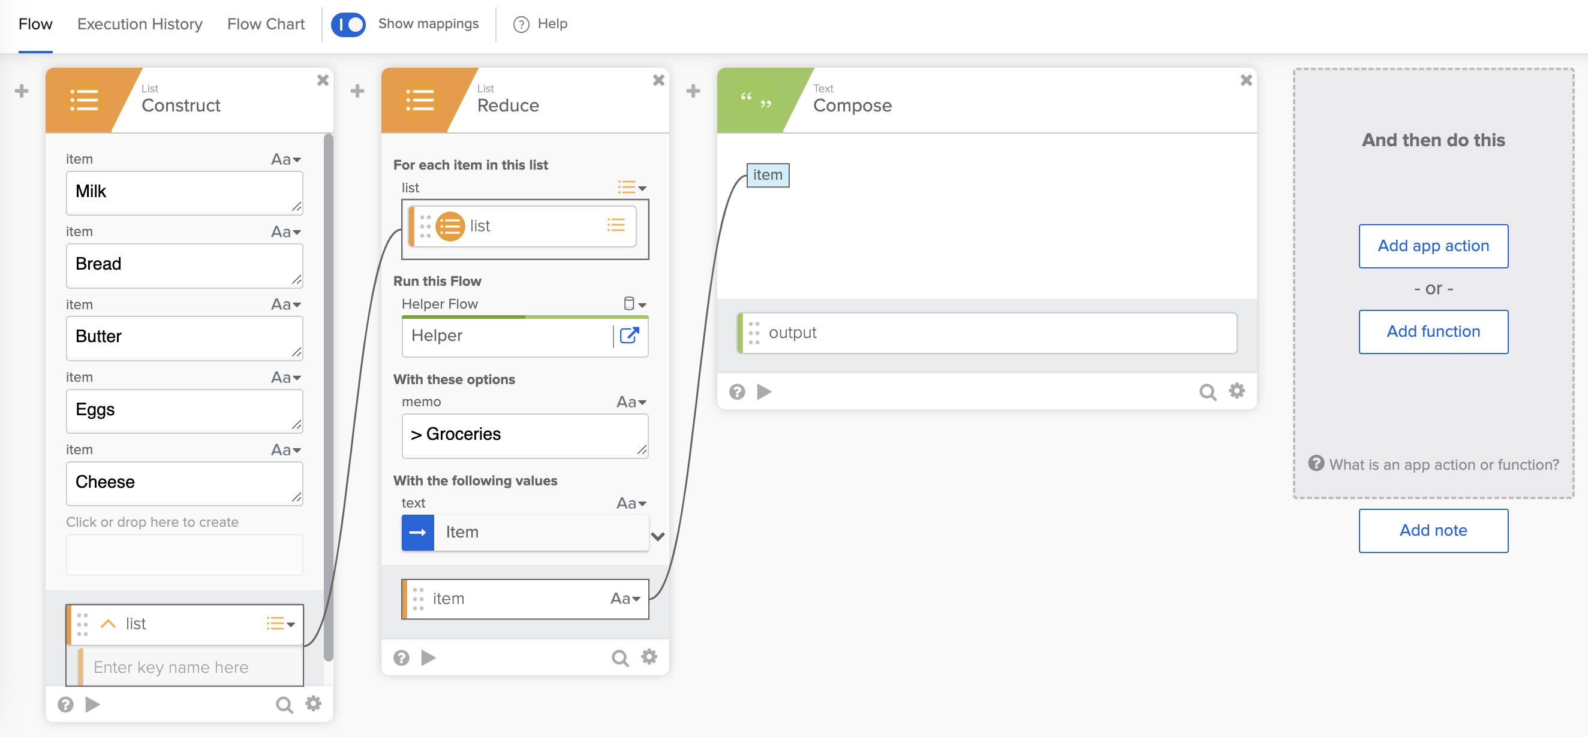
Task: Click the Add function button
Action: click(1433, 331)
